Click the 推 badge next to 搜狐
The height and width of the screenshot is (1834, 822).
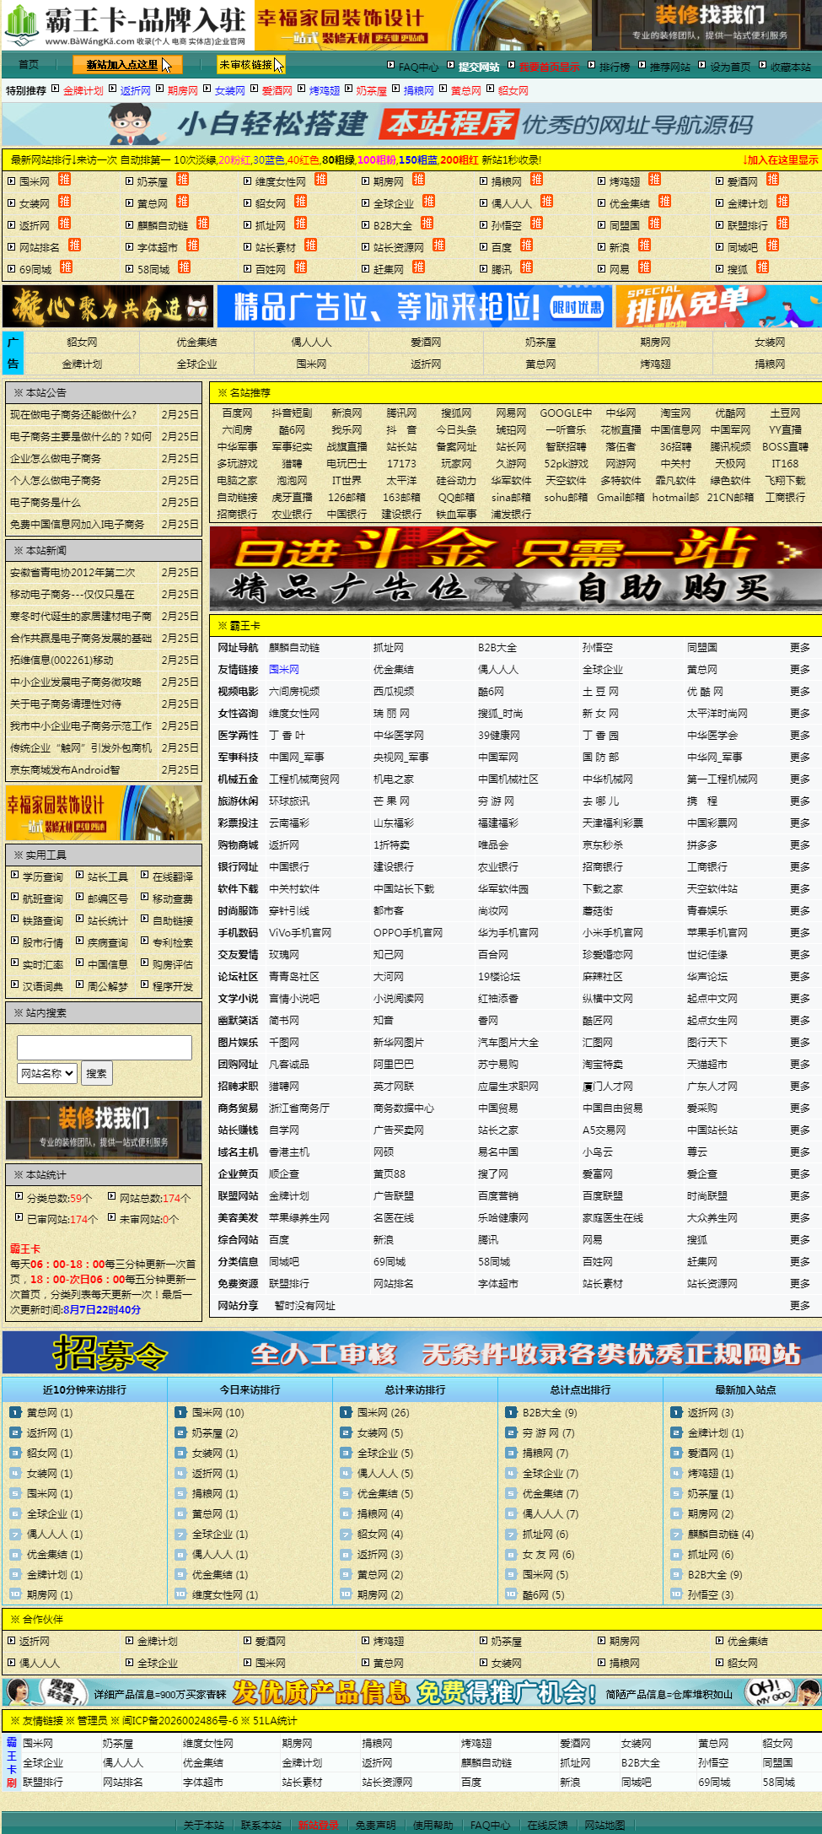click(x=763, y=267)
